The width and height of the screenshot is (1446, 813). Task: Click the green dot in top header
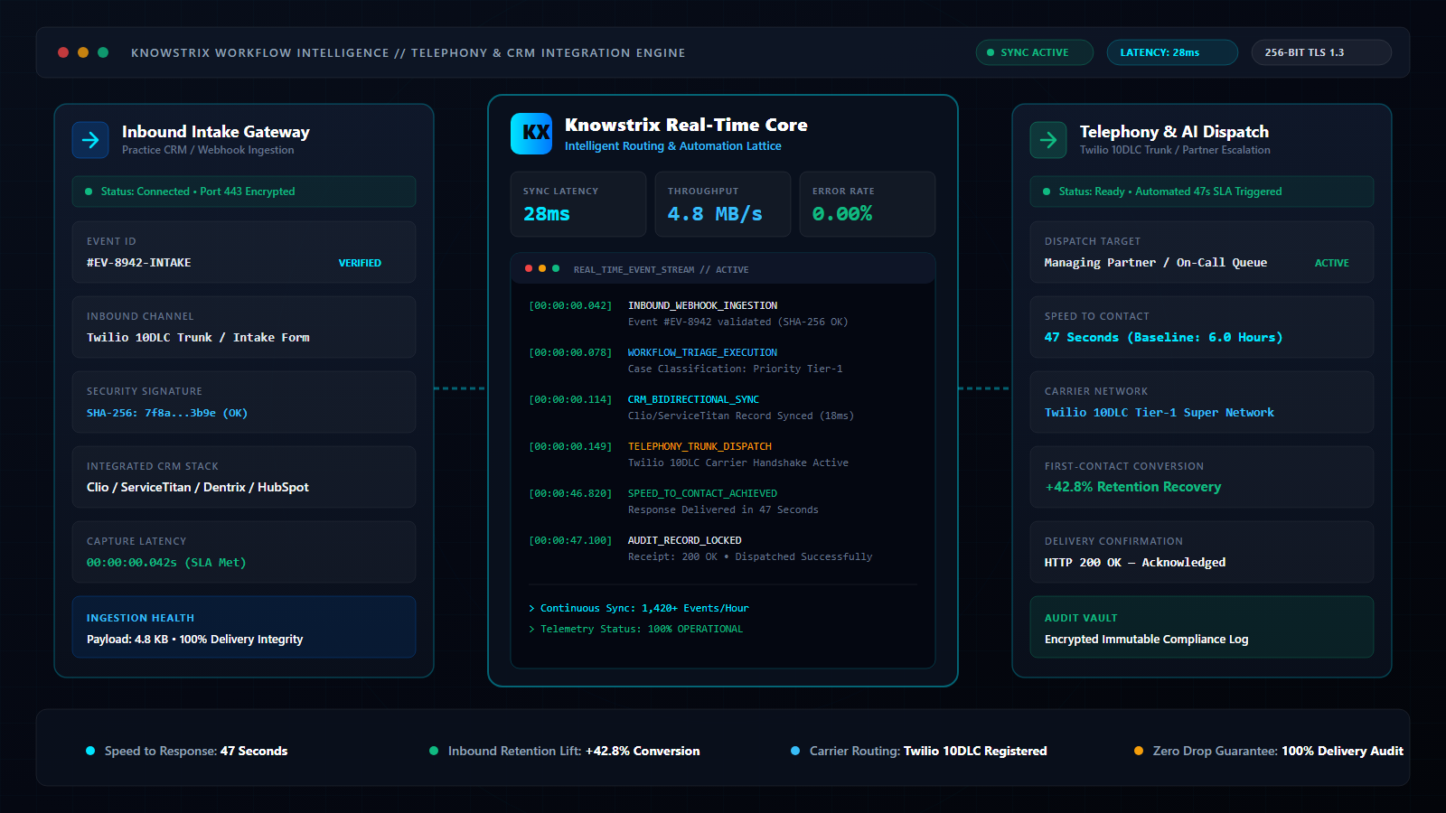point(103,52)
